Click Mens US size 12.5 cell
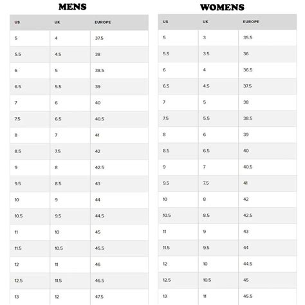 30,281
